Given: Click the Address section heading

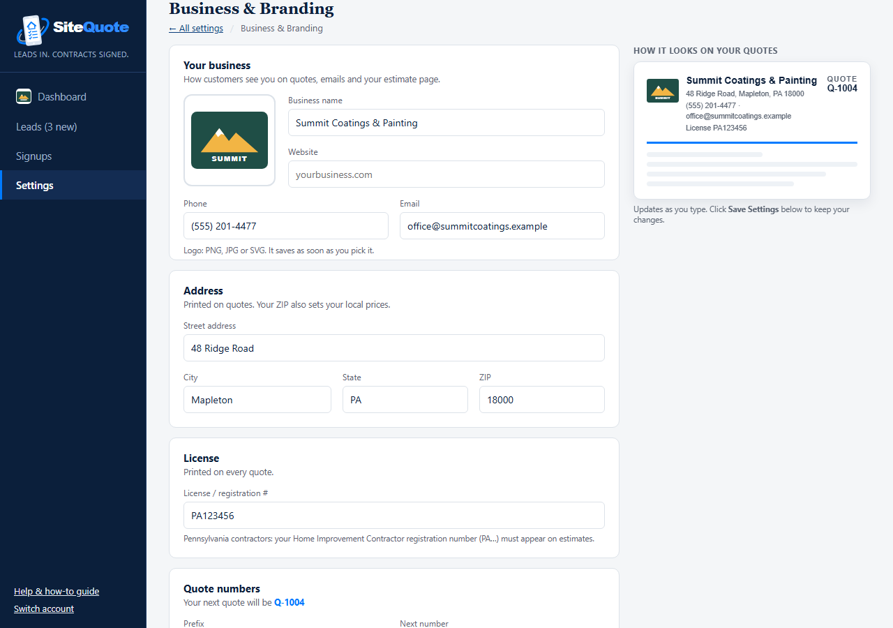Looking at the screenshot, I should point(203,291).
